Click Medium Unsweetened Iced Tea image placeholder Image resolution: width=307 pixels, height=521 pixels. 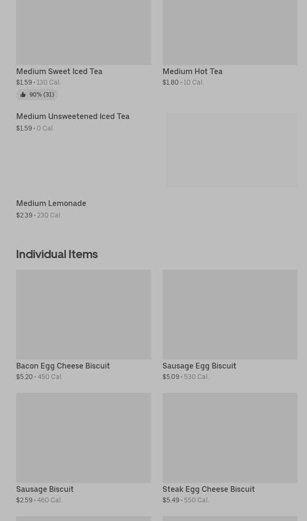tap(232, 150)
